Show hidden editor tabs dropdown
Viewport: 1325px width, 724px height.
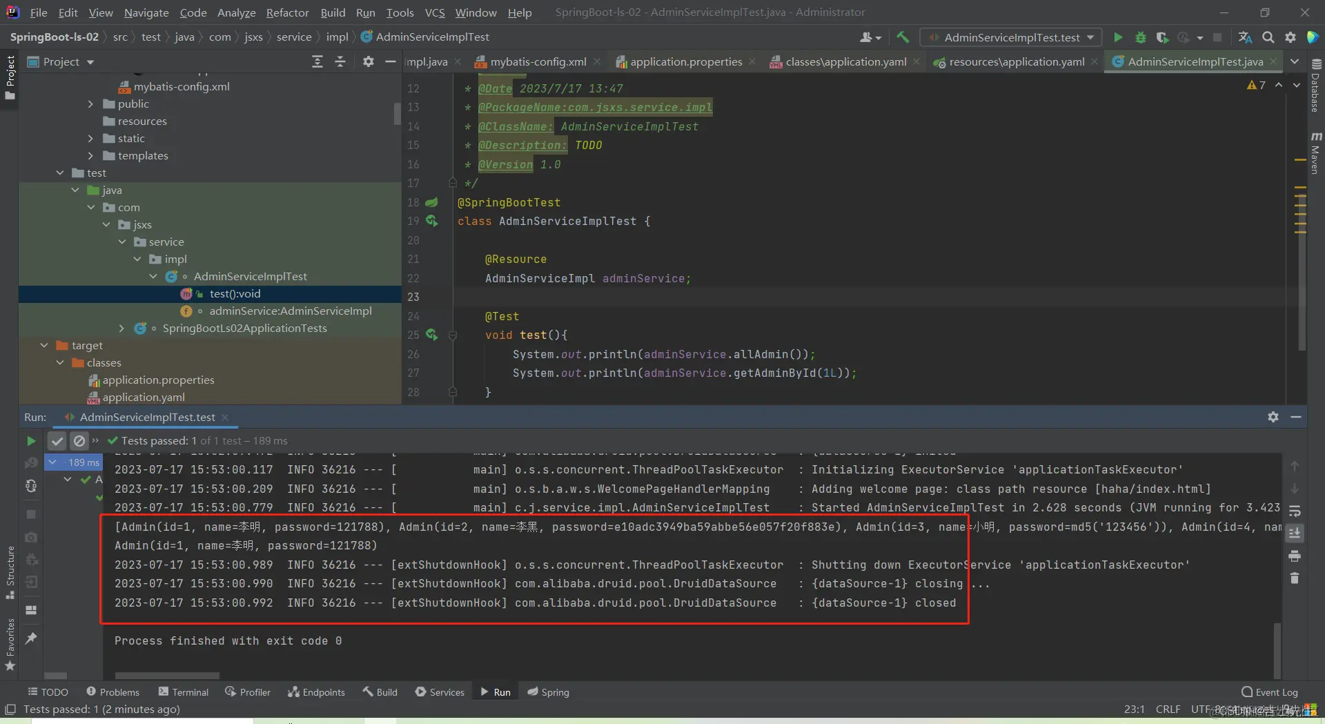(1295, 61)
